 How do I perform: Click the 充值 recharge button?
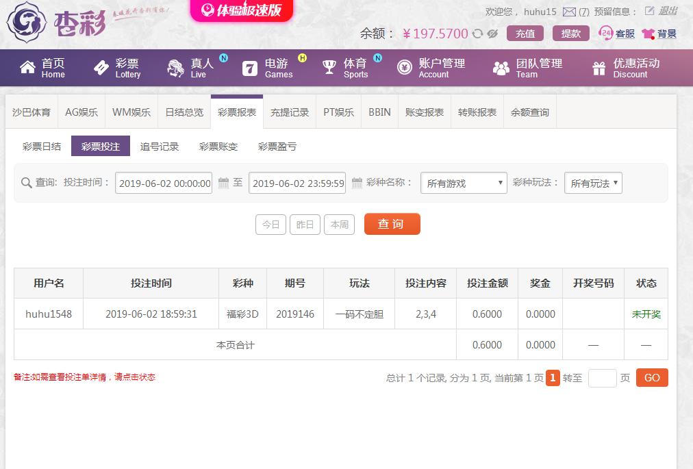click(525, 34)
